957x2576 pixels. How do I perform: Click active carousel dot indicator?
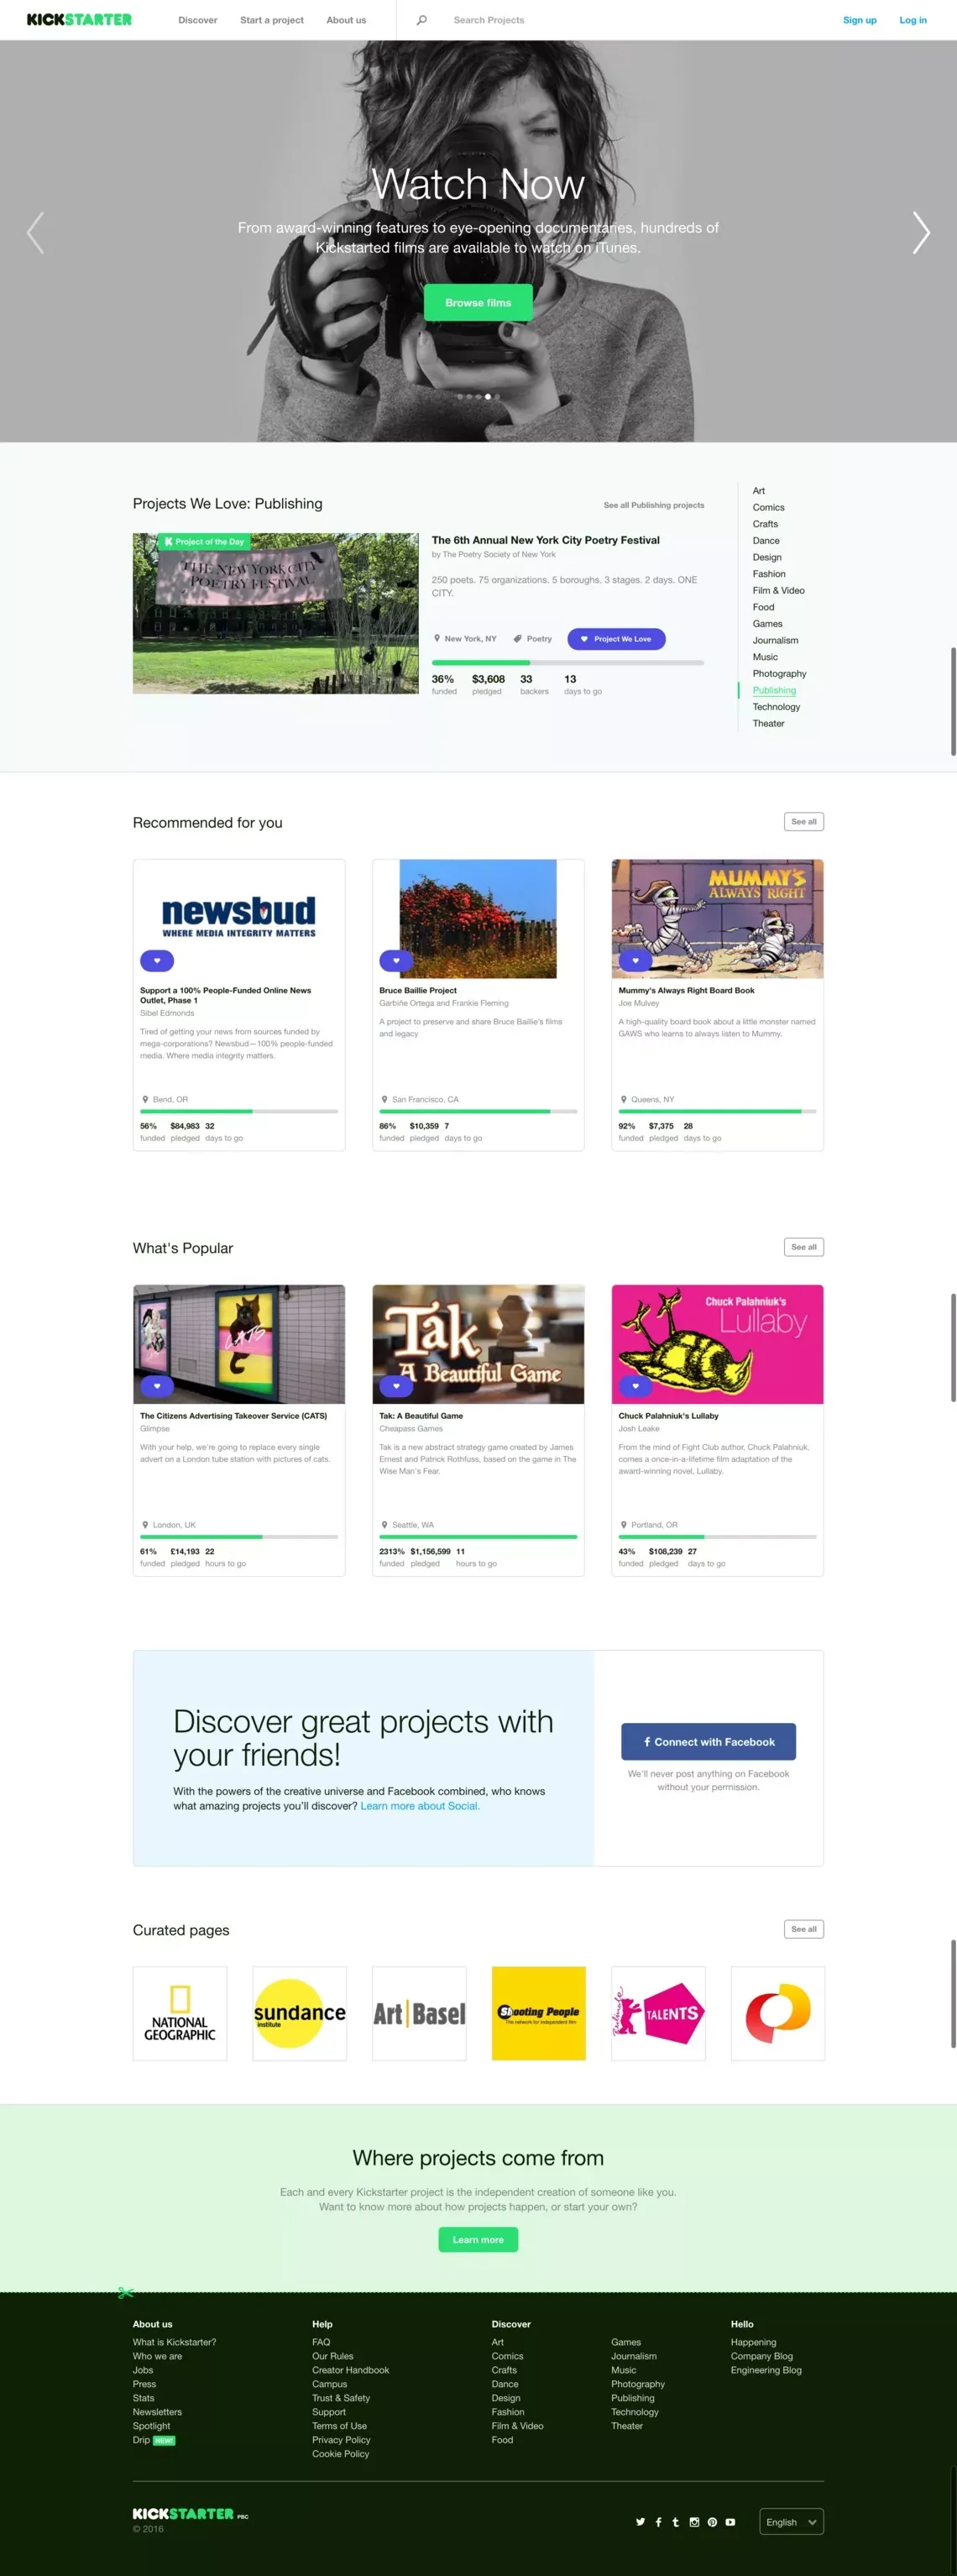[x=488, y=397]
